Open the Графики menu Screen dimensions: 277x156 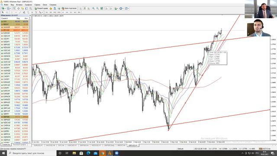(x=28, y=5)
